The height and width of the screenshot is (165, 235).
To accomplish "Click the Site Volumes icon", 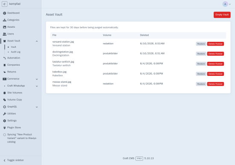I will tap(5, 93).
